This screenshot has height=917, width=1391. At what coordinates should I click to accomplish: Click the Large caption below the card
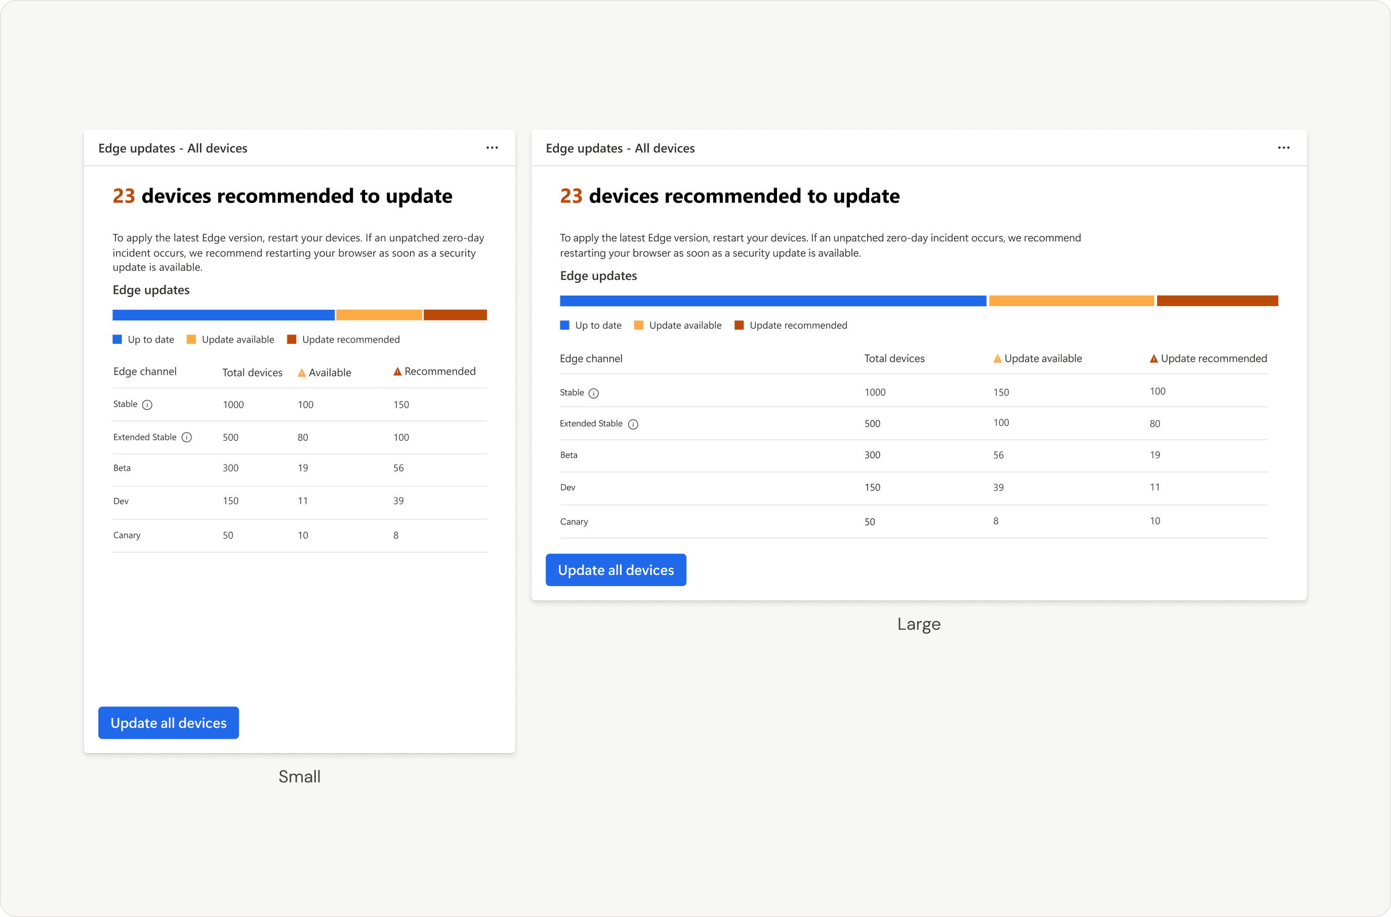[918, 624]
